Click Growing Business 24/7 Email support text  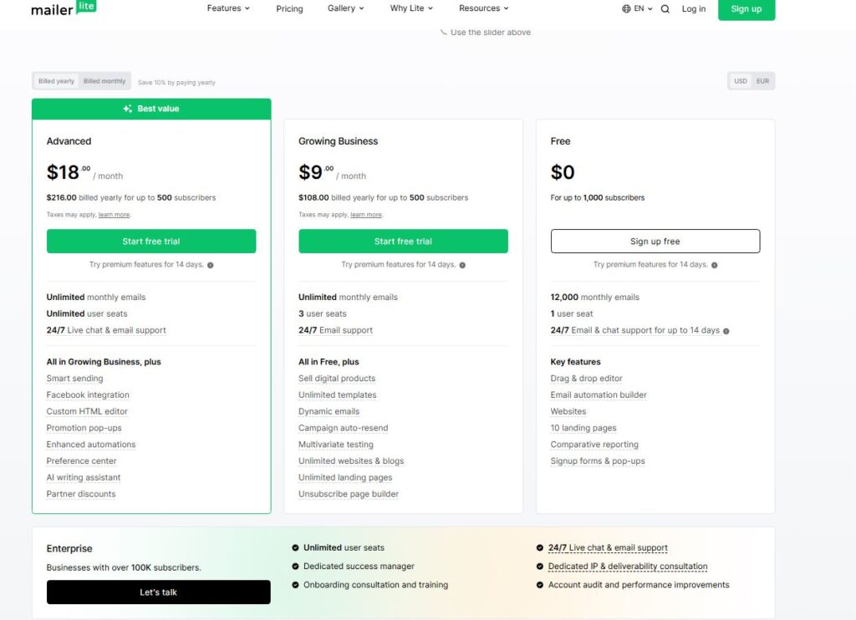[x=336, y=330]
